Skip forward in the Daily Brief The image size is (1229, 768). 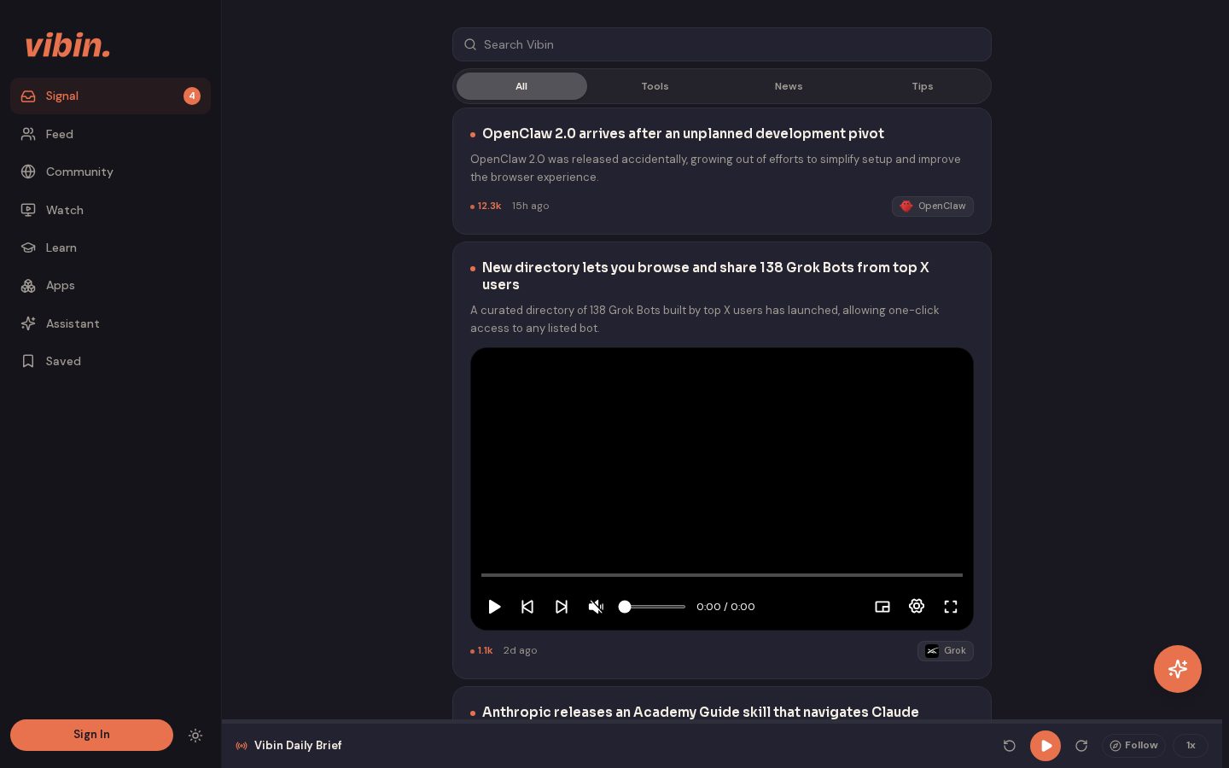1081,746
